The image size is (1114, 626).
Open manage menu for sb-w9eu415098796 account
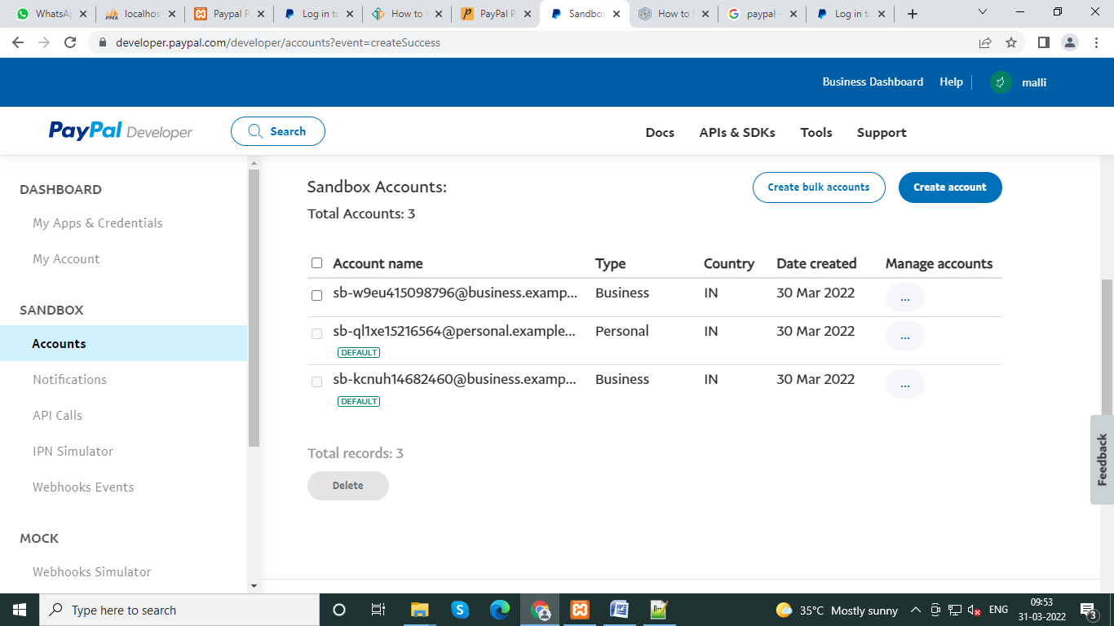click(904, 298)
